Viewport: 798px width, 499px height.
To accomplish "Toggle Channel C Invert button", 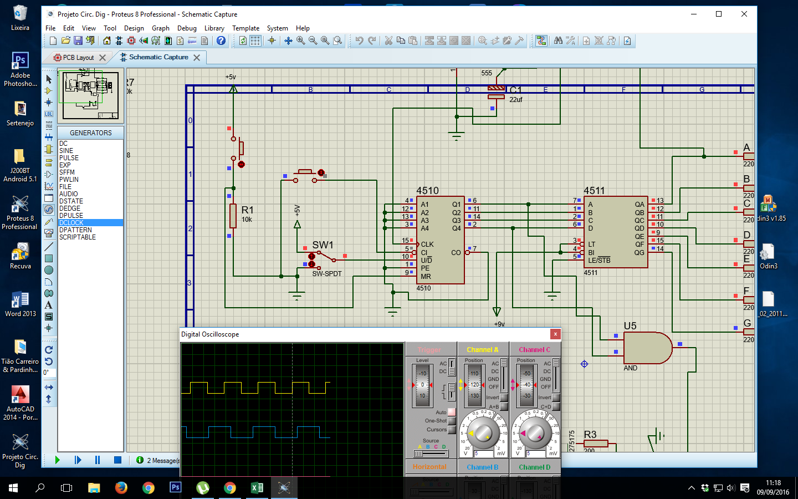I will (556, 398).
